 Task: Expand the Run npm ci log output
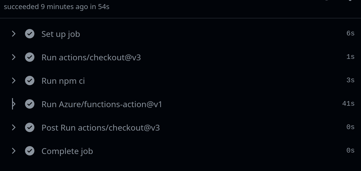click(14, 81)
